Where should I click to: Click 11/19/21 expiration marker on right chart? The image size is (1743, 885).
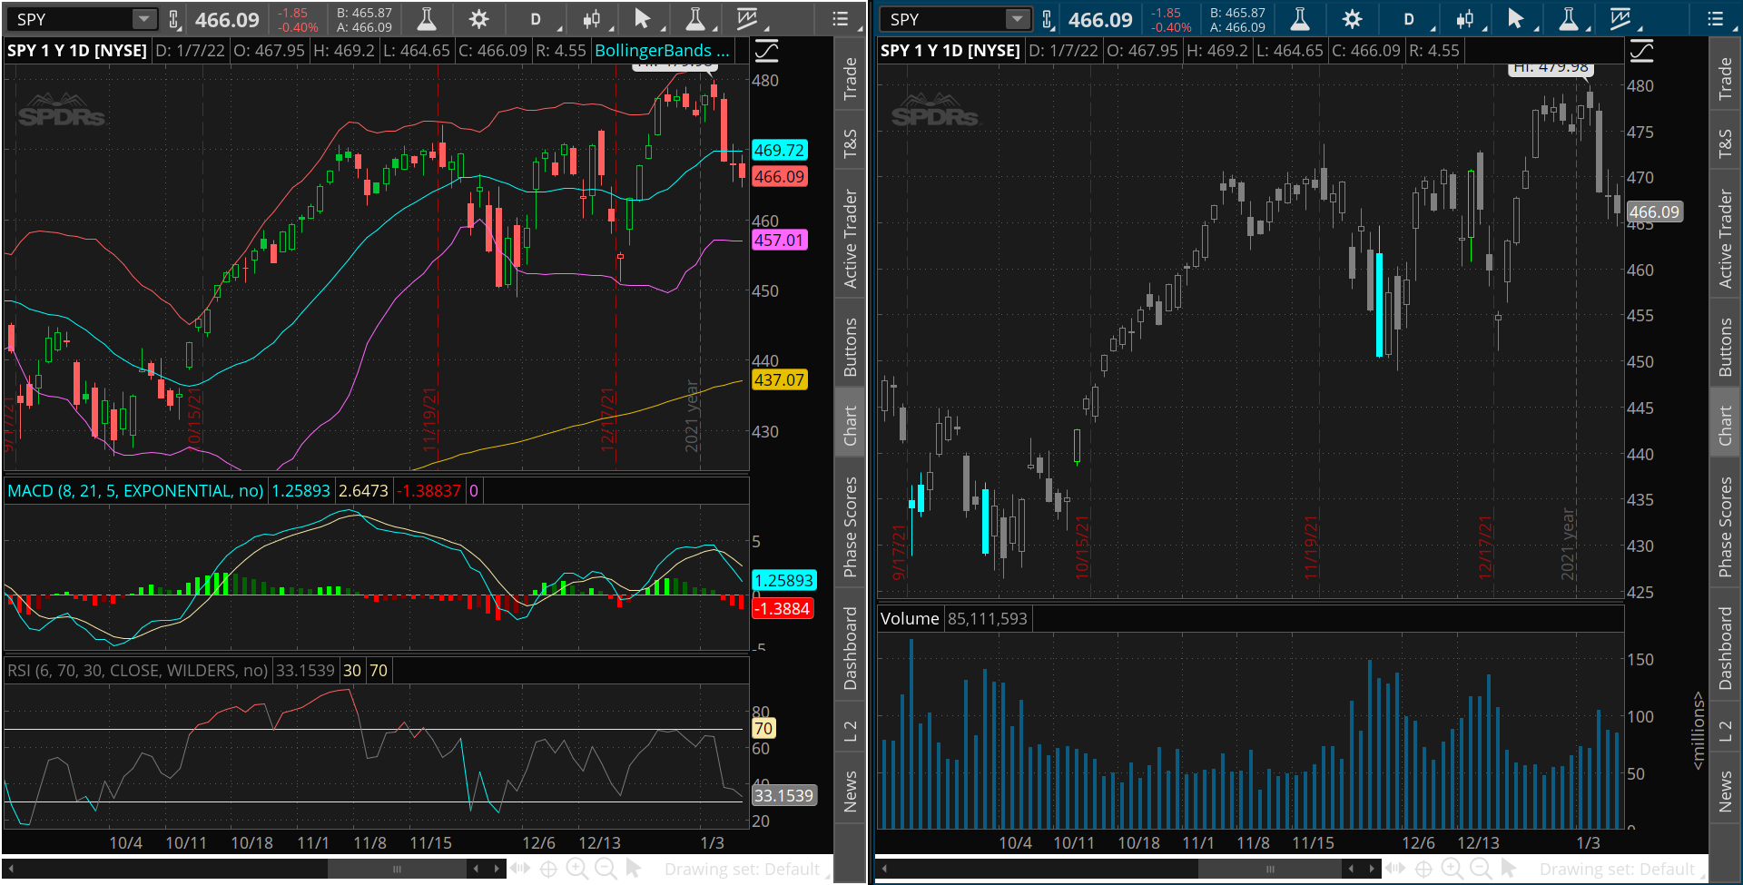1311,547
